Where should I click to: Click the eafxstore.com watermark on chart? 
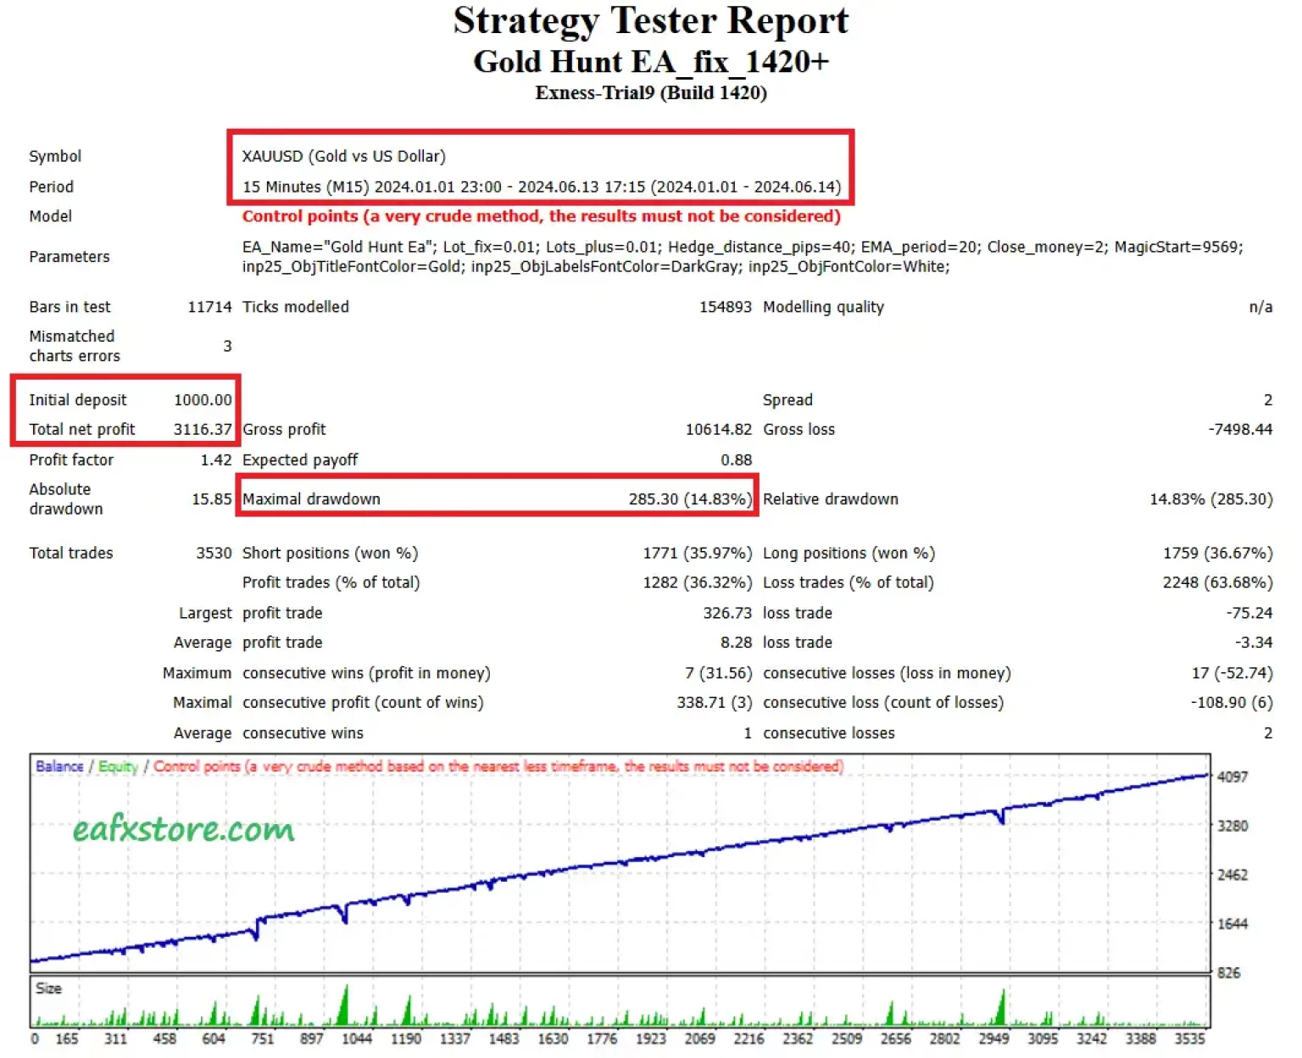click(183, 829)
